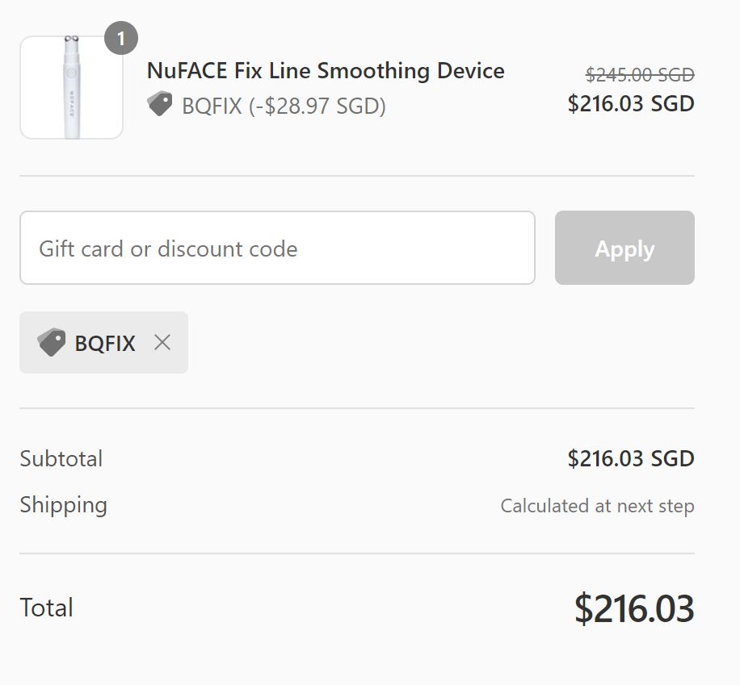Select the NuFACE Fix Line Smoothing Device title
This screenshot has height=685, width=740.
(x=326, y=71)
